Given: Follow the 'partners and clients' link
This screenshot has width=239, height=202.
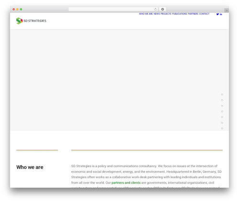Looking at the screenshot, I should tap(126, 183).
